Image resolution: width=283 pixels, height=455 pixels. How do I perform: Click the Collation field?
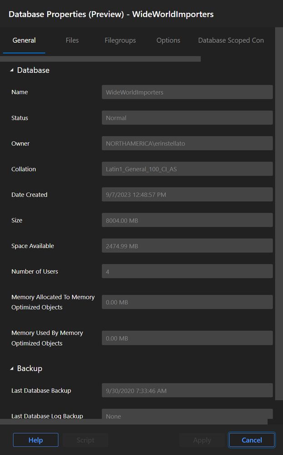(187, 169)
